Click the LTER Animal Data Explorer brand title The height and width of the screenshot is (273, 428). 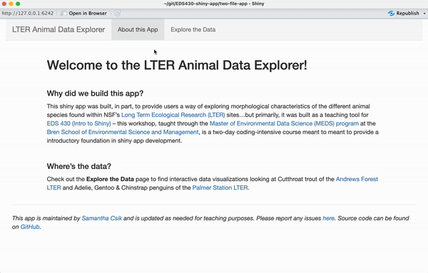(x=58, y=29)
